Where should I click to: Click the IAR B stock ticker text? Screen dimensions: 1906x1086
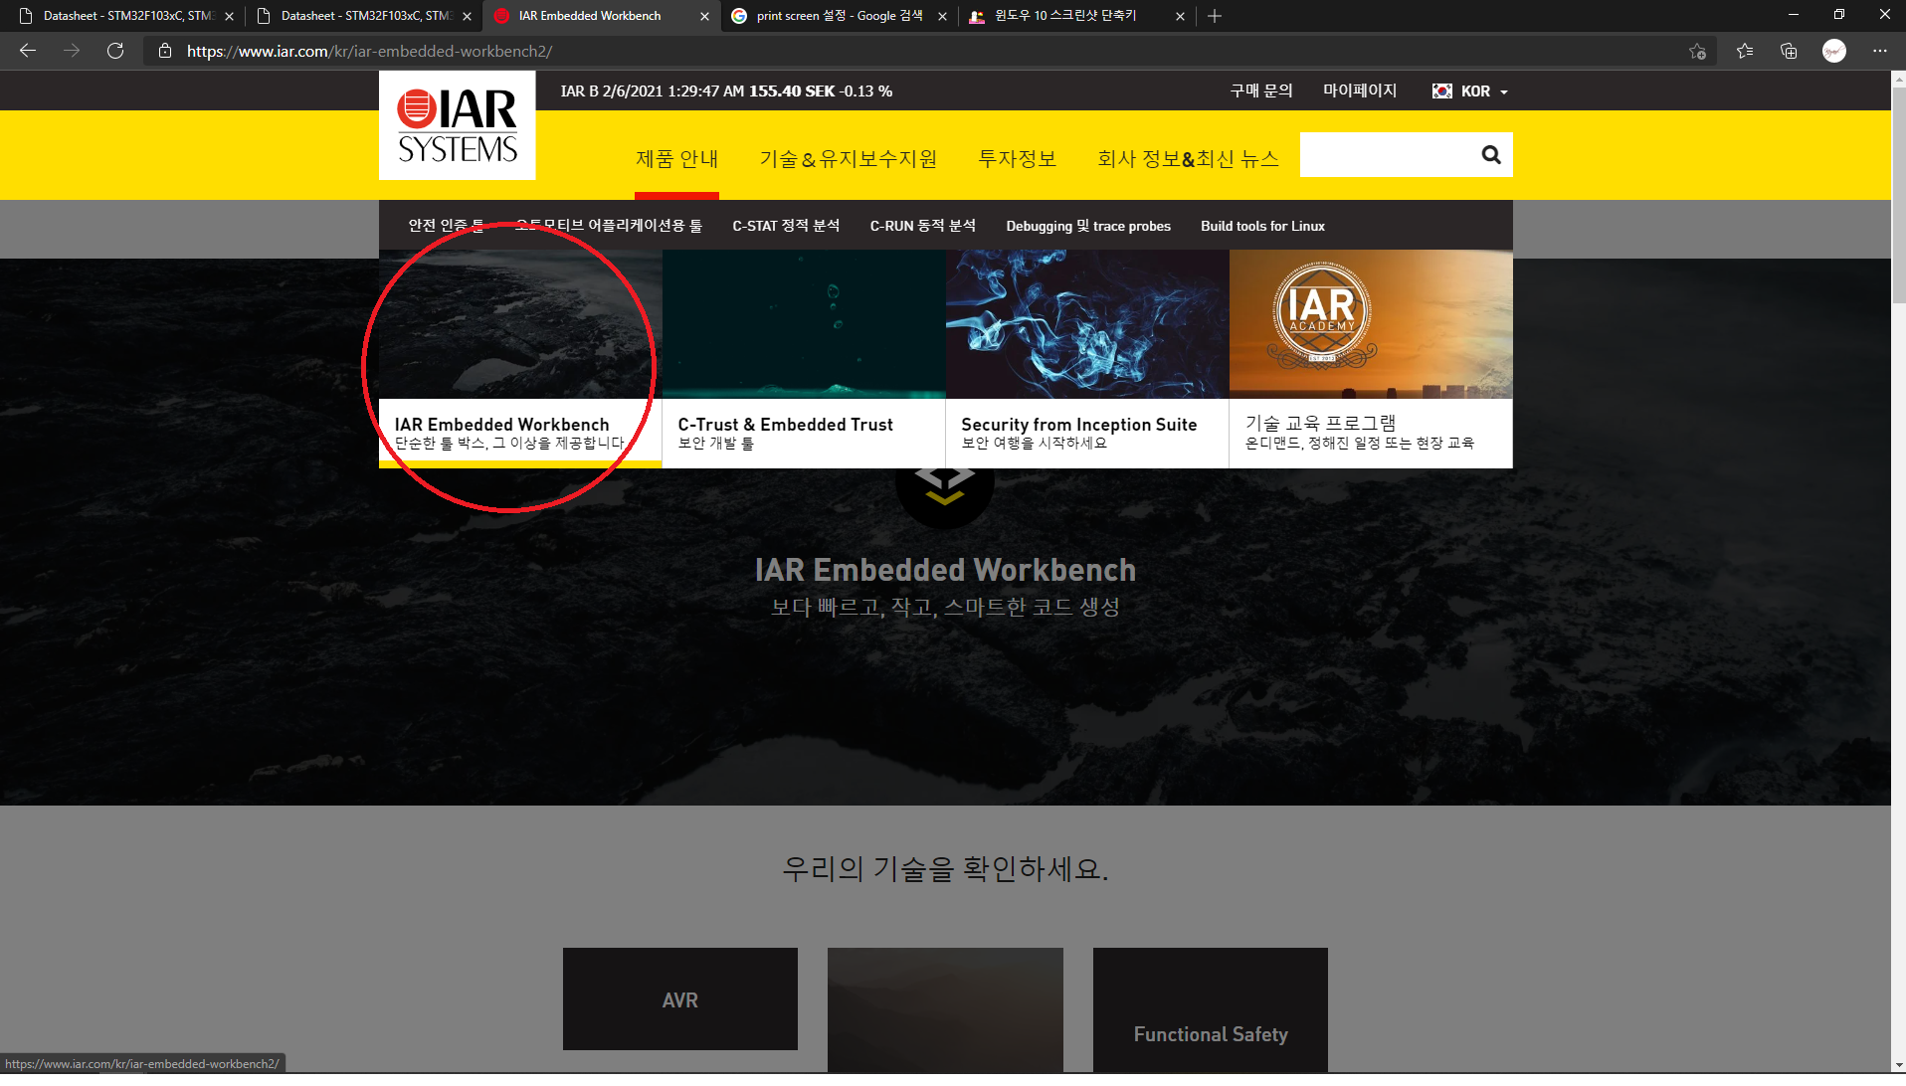[726, 90]
